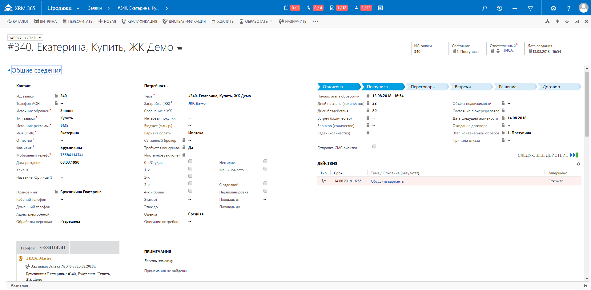591x290 pixels.
Task: Click the save icon in status bar
Action: coord(585,286)
